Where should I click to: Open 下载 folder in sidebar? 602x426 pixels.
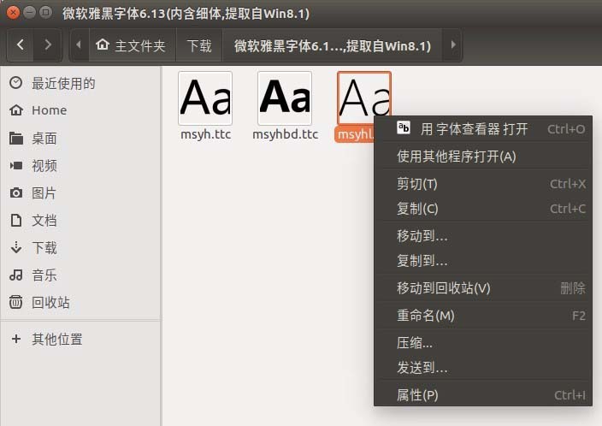pos(80,248)
